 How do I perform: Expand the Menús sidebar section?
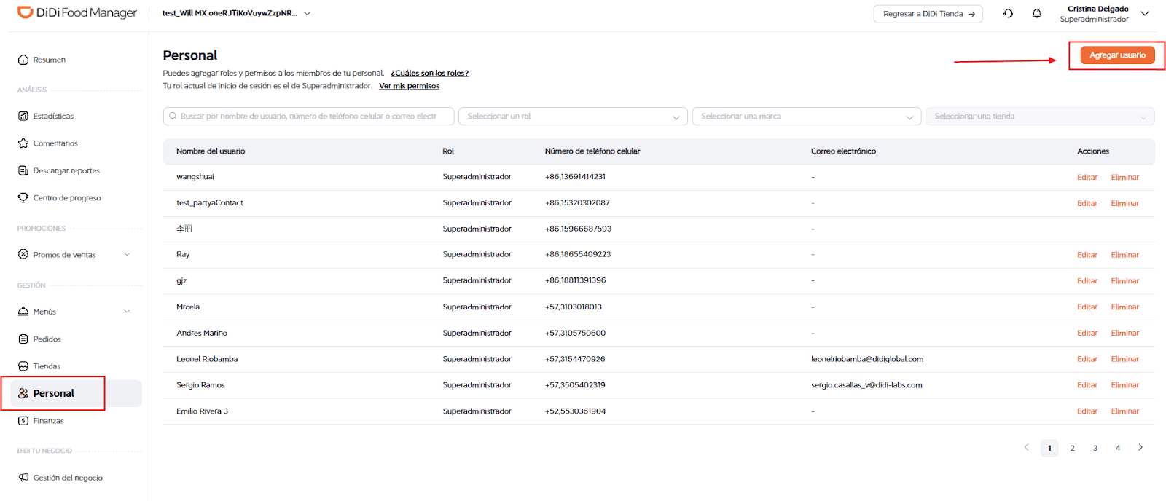[x=127, y=312]
